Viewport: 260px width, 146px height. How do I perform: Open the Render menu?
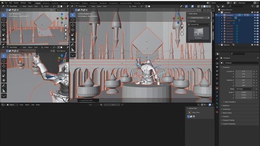[x=16, y=3]
